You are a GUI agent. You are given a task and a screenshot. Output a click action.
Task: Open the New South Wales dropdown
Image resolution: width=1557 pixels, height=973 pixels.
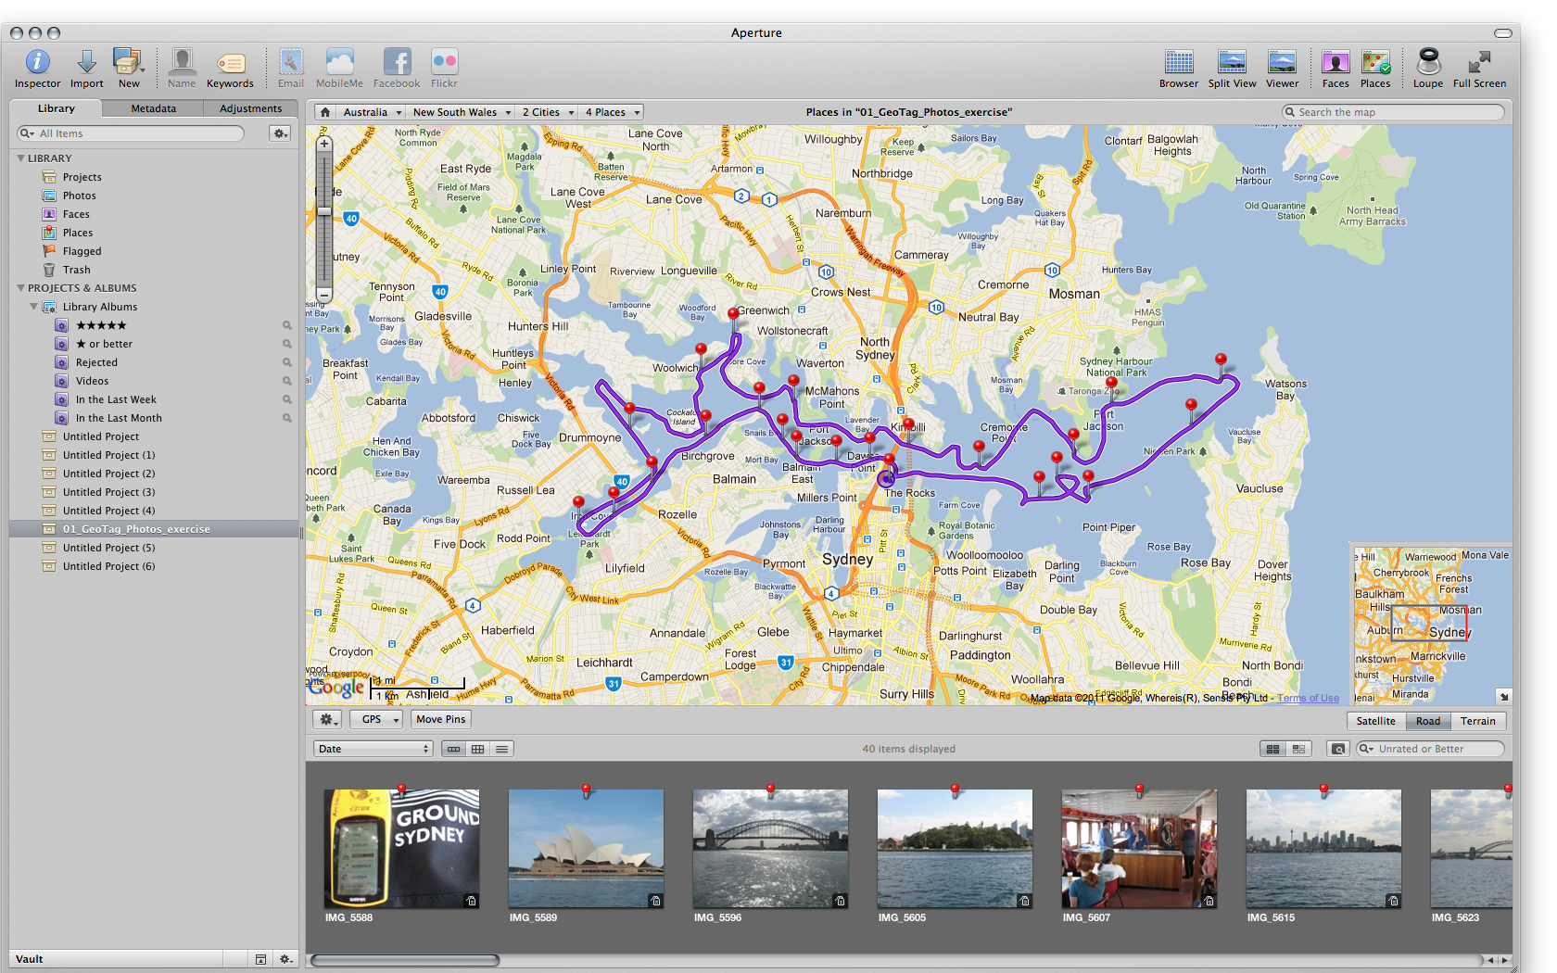coord(461,112)
